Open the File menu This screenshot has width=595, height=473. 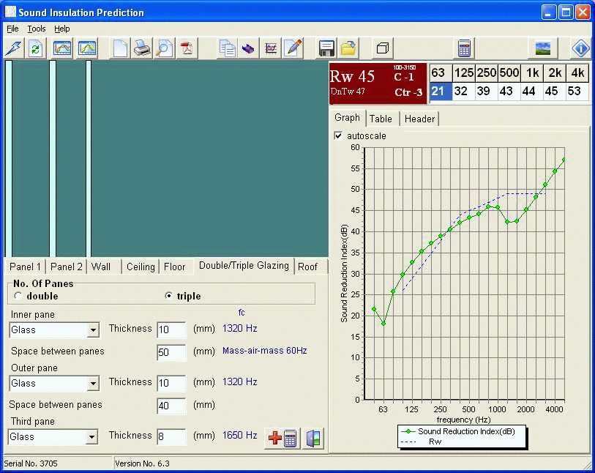pos(12,29)
